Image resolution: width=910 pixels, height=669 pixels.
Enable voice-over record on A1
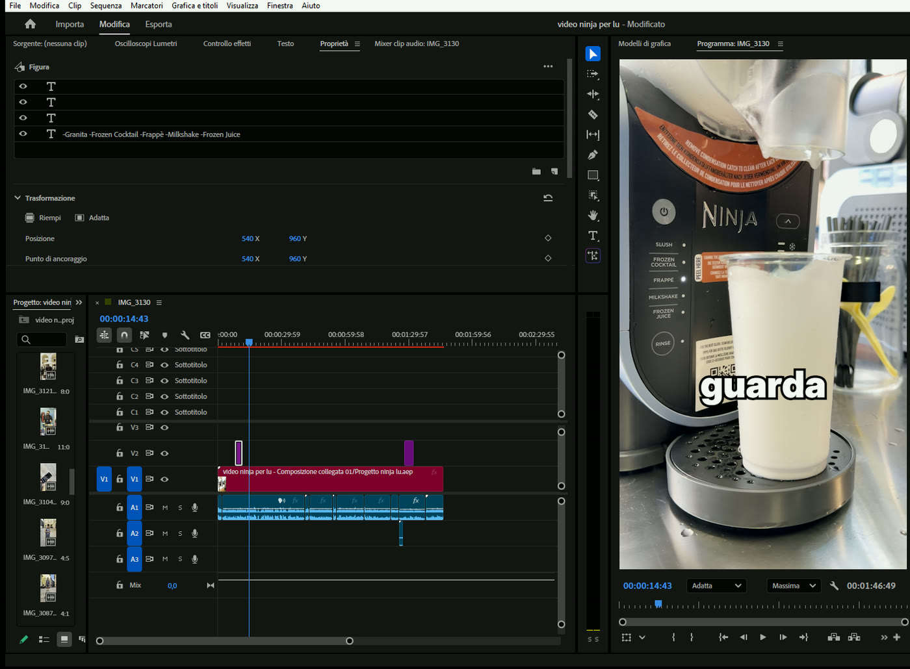tap(194, 508)
